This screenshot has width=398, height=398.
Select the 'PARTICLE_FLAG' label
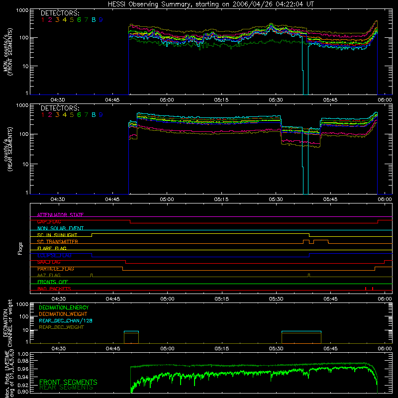click(x=56, y=269)
